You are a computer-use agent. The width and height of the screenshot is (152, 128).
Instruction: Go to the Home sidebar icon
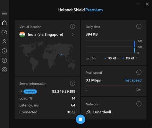[4, 23]
